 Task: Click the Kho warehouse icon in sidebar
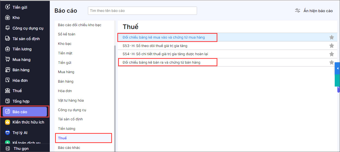pos(8,18)
